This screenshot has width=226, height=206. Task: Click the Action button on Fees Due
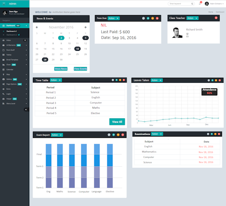tap(111, 18)
